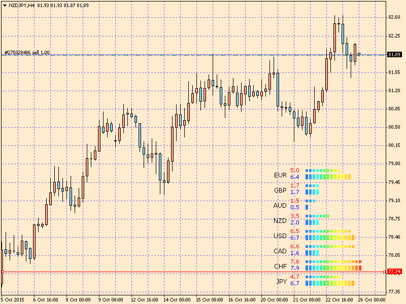Select the JPY red strength value 4.7
Image resolution: width=406 pixels, height=304 pixels.
(295, 277)
